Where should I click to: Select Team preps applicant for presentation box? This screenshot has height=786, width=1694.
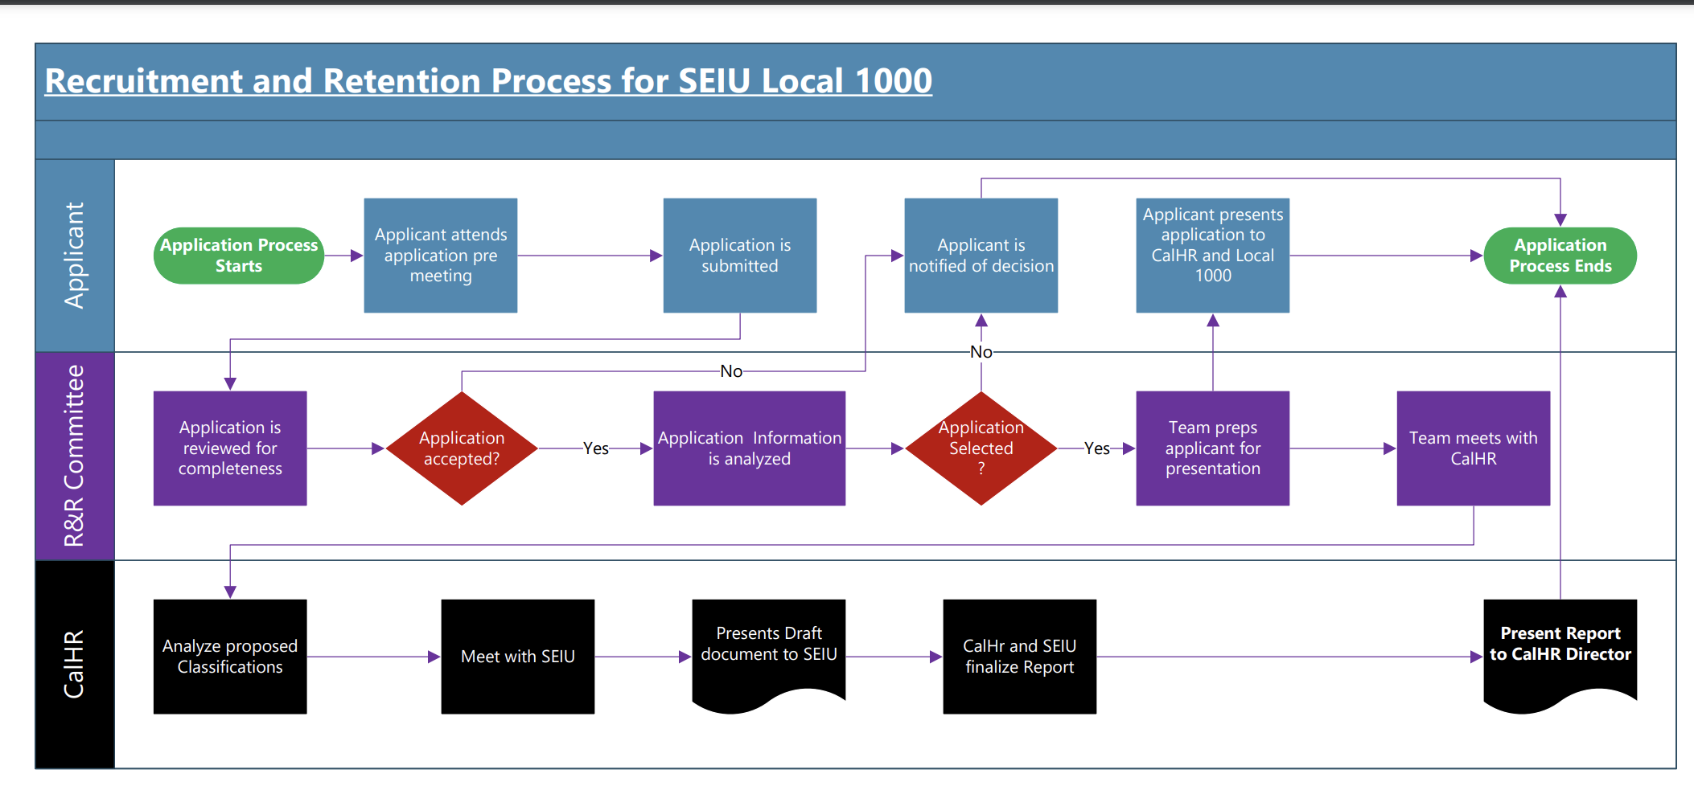pyautogui.click(x=1213, y=448)
